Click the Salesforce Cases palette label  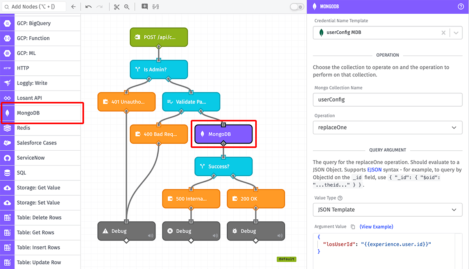(37, 143)
